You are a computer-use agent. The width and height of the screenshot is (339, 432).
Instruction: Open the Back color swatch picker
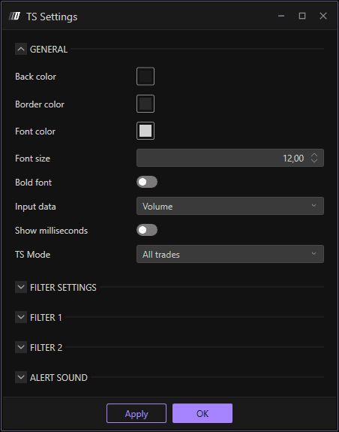[145, 77]
